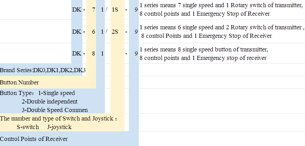This screenshot has width=305, height=146.
Task: Select 'Button Type: 1-Single speed' text
Action: pos(37,93)
